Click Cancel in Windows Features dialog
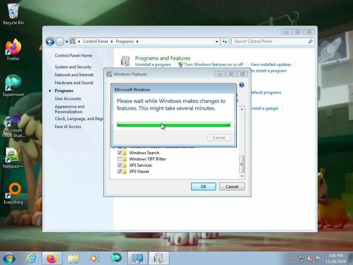The height and width of the screenshot is (265, 353). [x=232, y=187]
